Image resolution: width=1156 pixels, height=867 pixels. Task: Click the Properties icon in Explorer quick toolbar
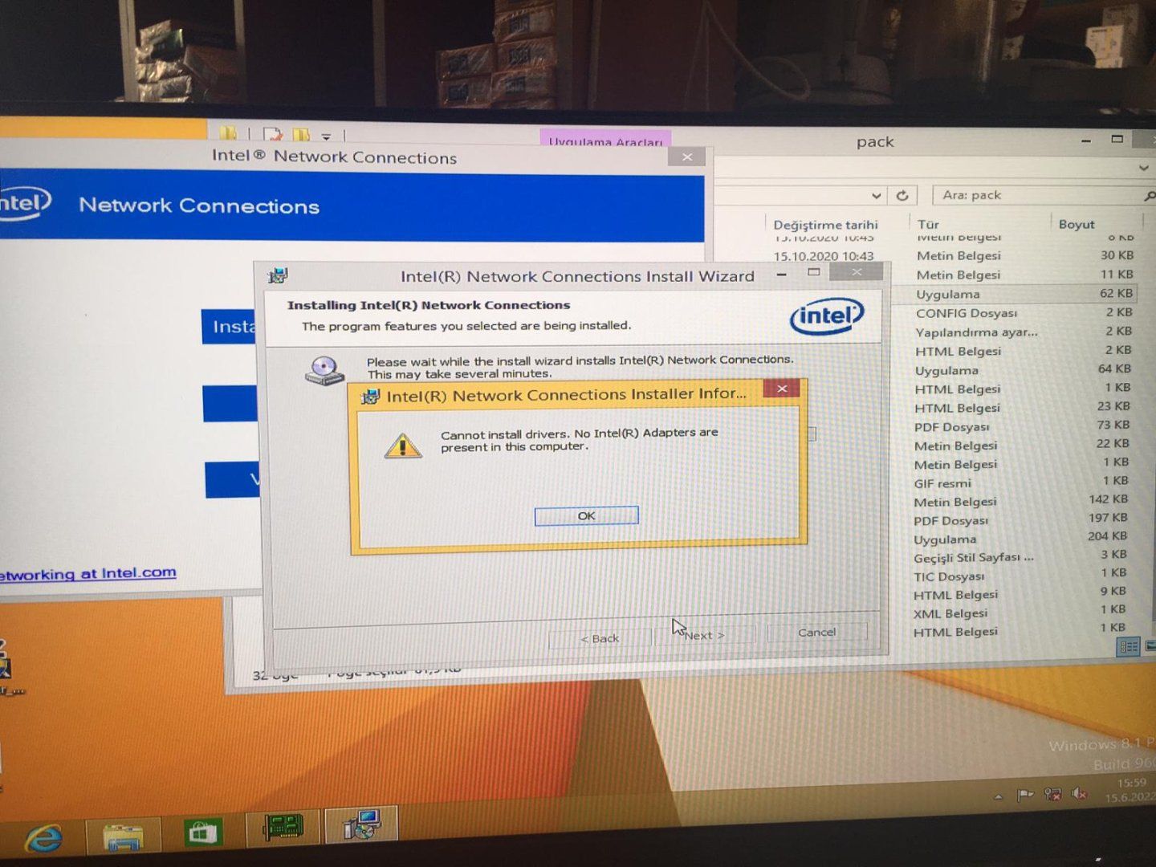click(272, 134)
